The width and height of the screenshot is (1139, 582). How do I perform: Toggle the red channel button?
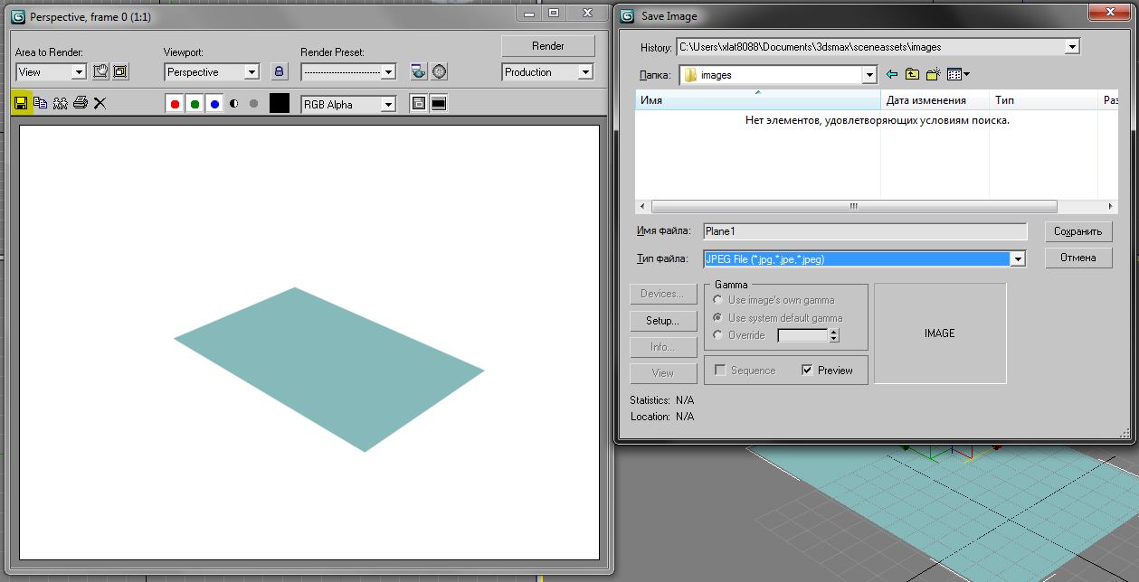[175, 104]
